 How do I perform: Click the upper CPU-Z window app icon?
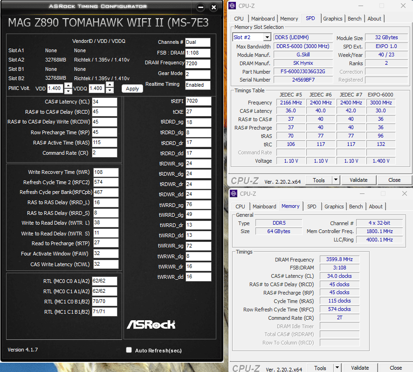coord(232,6)
